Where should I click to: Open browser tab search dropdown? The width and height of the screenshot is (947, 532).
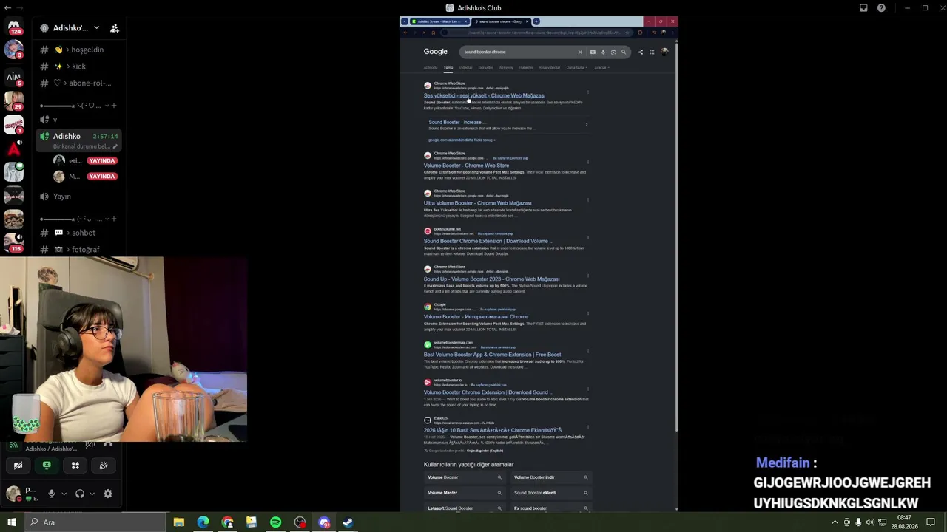tap(405, 21)
